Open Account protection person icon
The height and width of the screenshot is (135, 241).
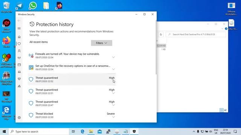pyautogui.click(x=19, y=51)
